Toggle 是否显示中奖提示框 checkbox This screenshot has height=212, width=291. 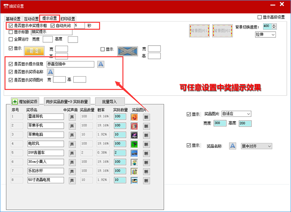click(x=11, y=26)
